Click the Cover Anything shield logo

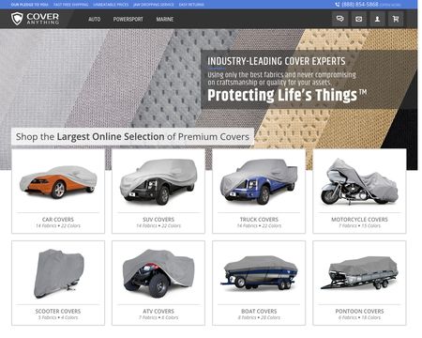(17, 19)
